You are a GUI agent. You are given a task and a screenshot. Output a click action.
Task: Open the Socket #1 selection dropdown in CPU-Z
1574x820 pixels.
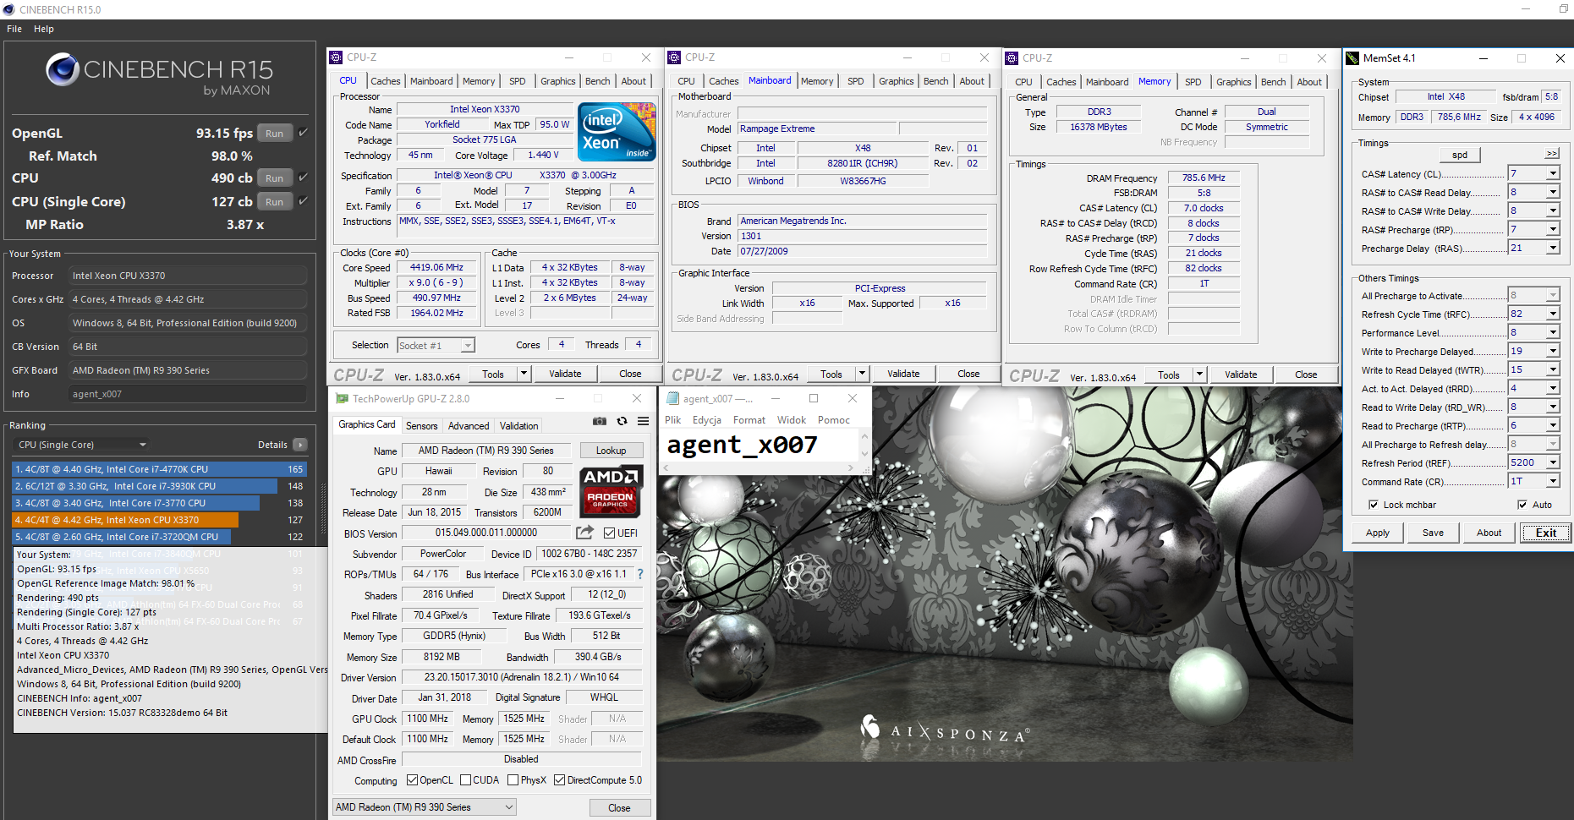436,345
